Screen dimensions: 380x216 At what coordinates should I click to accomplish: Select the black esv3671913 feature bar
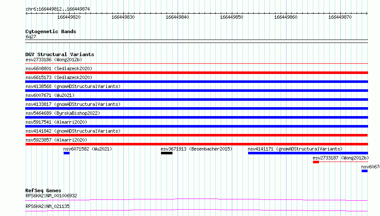coord(167,153)
